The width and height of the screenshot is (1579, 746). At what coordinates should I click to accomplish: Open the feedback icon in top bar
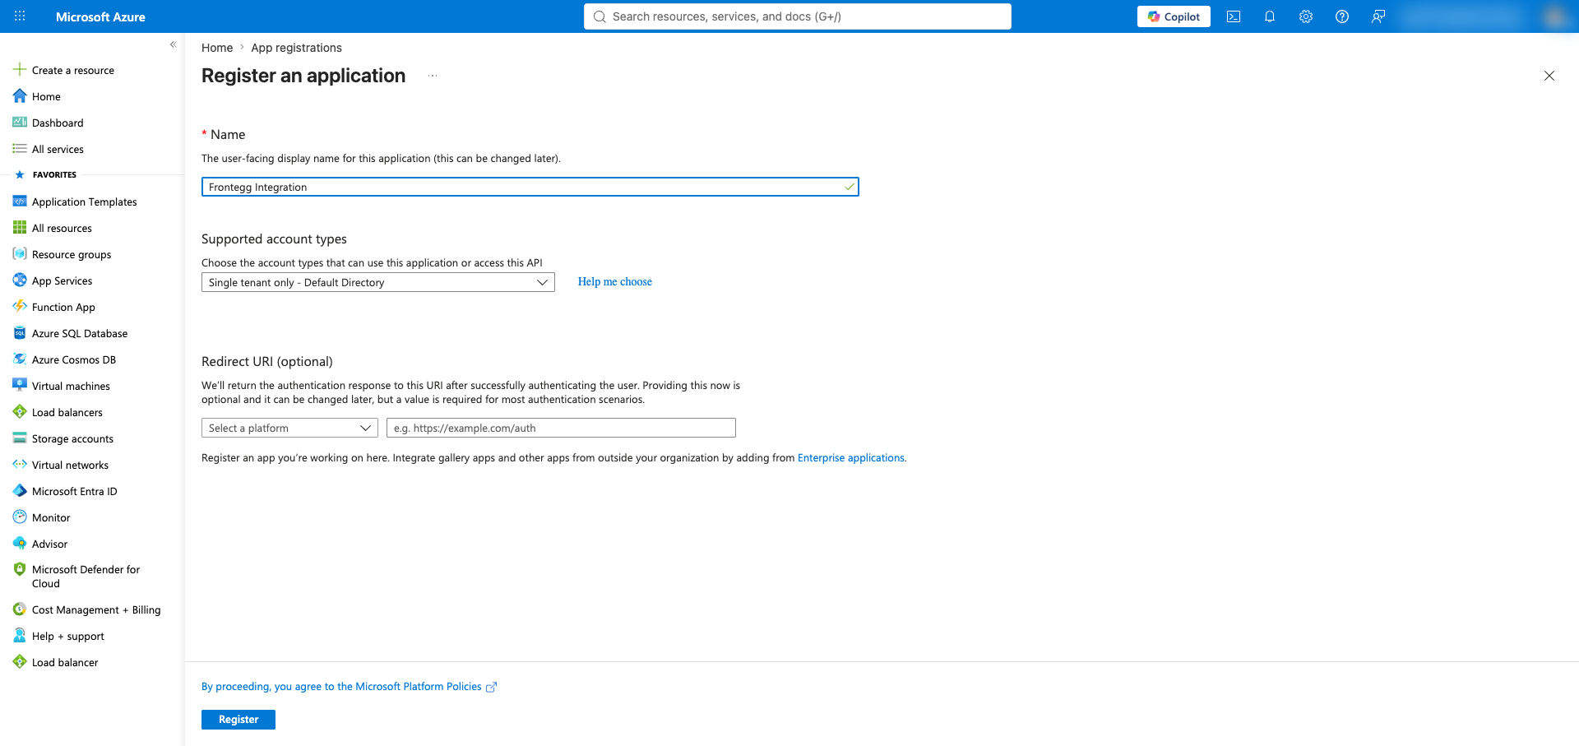tap(1378, 16)
